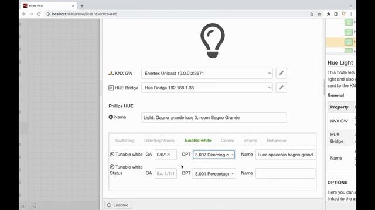Open the Behaviour tab
This screenshot has height=210, width=375.
(277, 141)
